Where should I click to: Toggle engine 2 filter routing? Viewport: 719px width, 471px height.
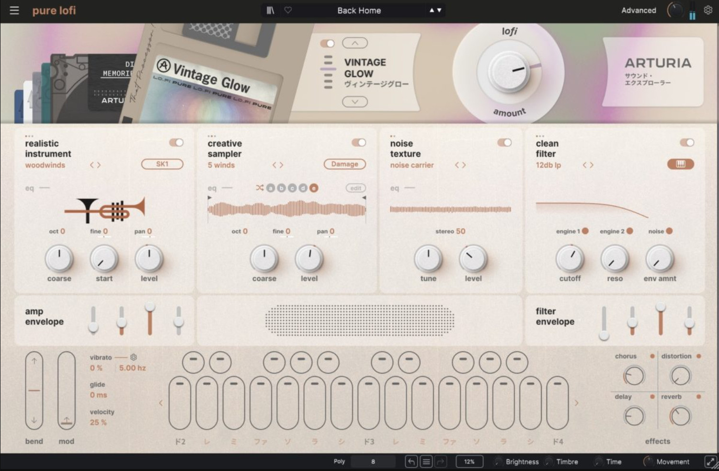click(x=630, y=231)
